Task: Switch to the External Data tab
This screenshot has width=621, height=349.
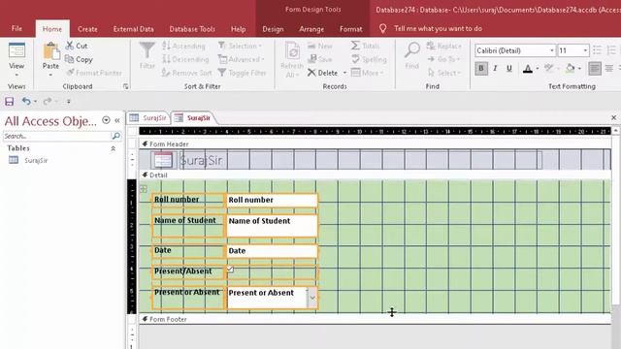Action: click(134, 29)
